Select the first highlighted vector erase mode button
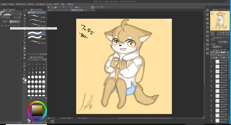This screenshot has height=125, width=231. pos(11,22)
